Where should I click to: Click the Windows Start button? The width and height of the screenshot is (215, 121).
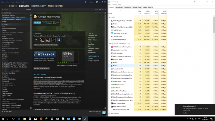[x=3, y=118]
